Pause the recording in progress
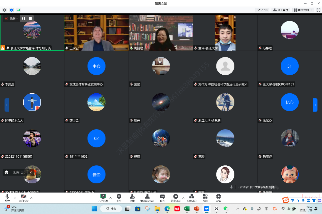 [x=24, y=18]
